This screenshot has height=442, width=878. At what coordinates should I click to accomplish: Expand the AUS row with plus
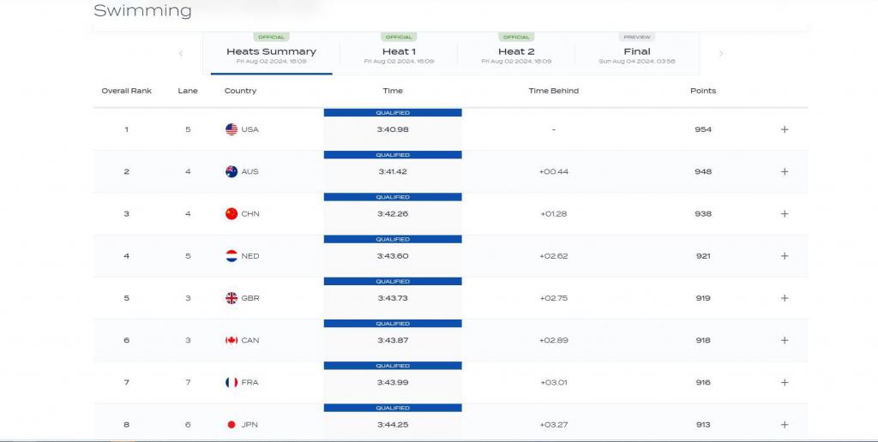[x=784, y=171]
